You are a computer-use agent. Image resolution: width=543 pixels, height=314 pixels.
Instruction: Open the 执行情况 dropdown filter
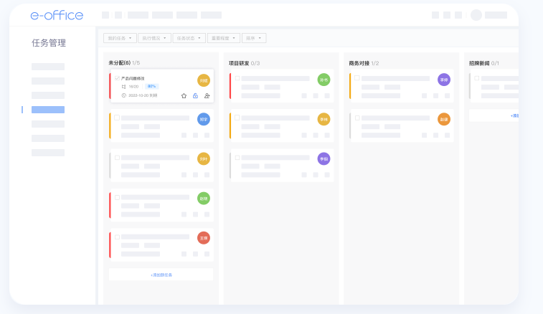coord(154,38)
